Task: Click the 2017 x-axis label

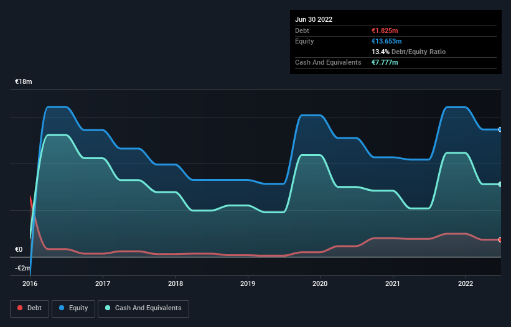Action: 103,283
